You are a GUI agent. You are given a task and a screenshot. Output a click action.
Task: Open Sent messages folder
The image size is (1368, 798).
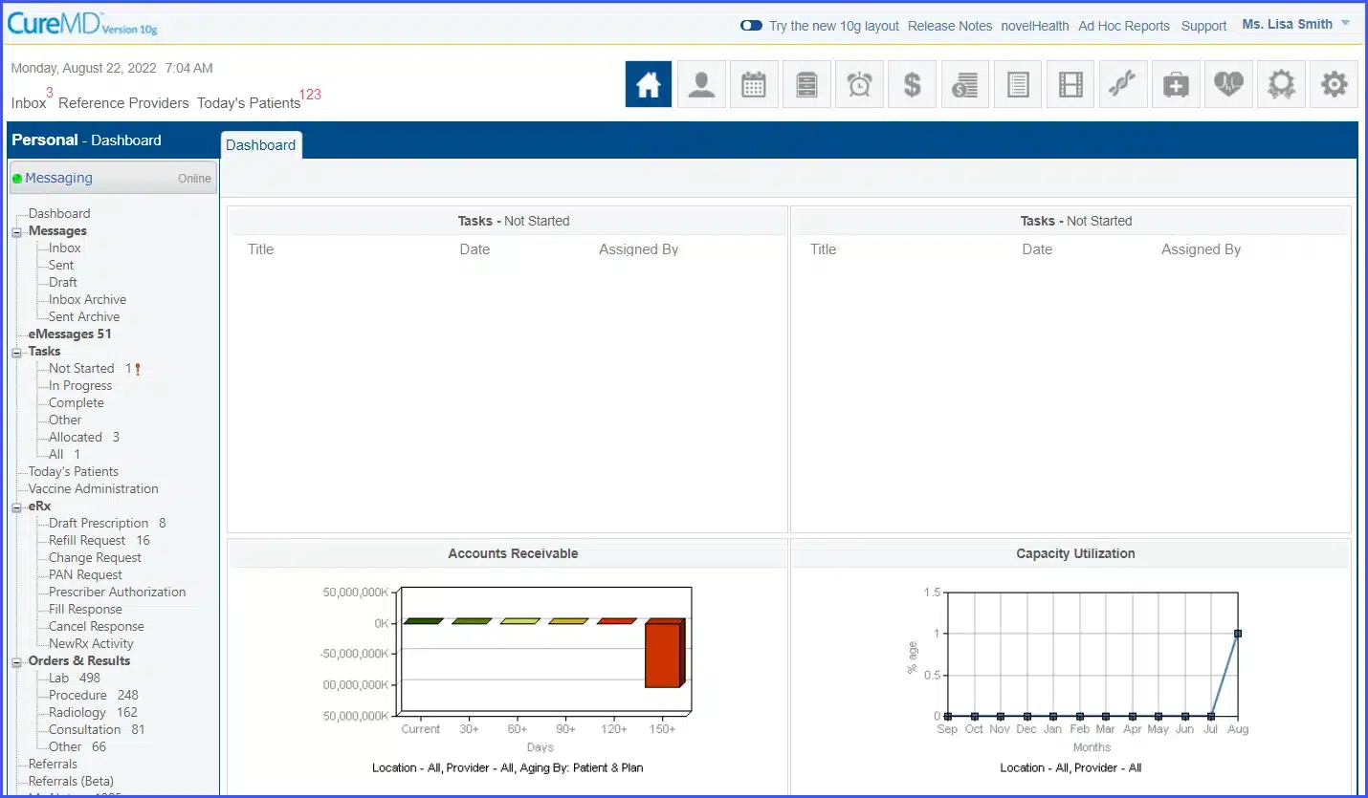61,266
